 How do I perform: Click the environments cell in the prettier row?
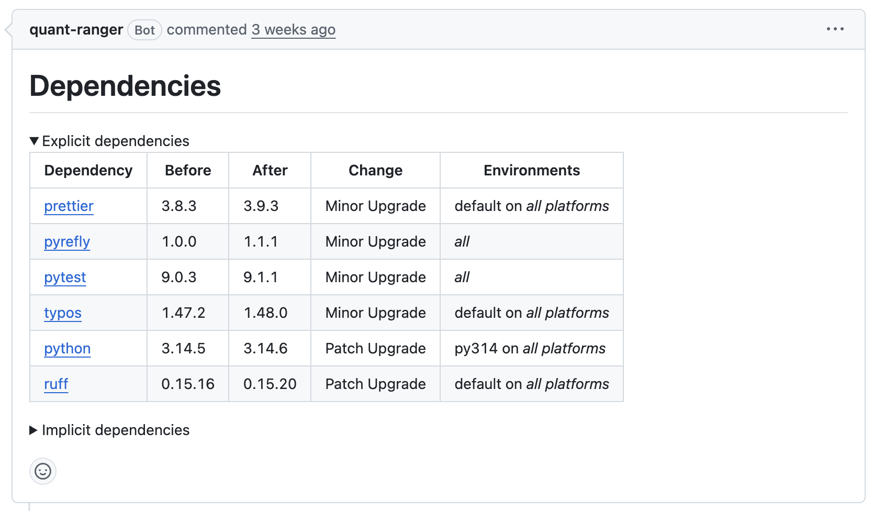coord(532,206)
